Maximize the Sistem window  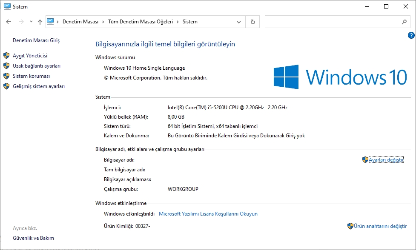(386, 6)
